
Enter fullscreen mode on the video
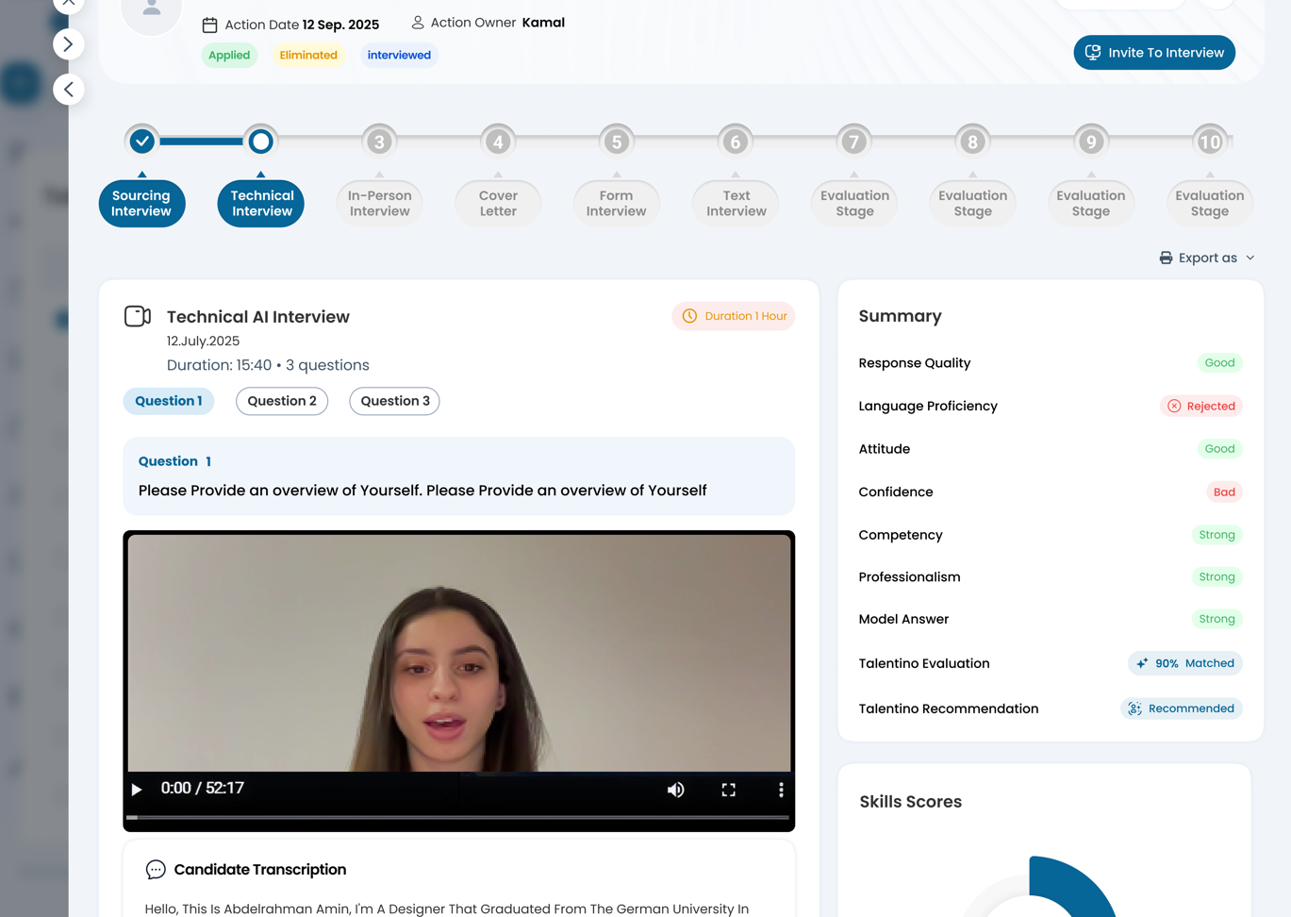pyautogui.click(x=728, y=790)
